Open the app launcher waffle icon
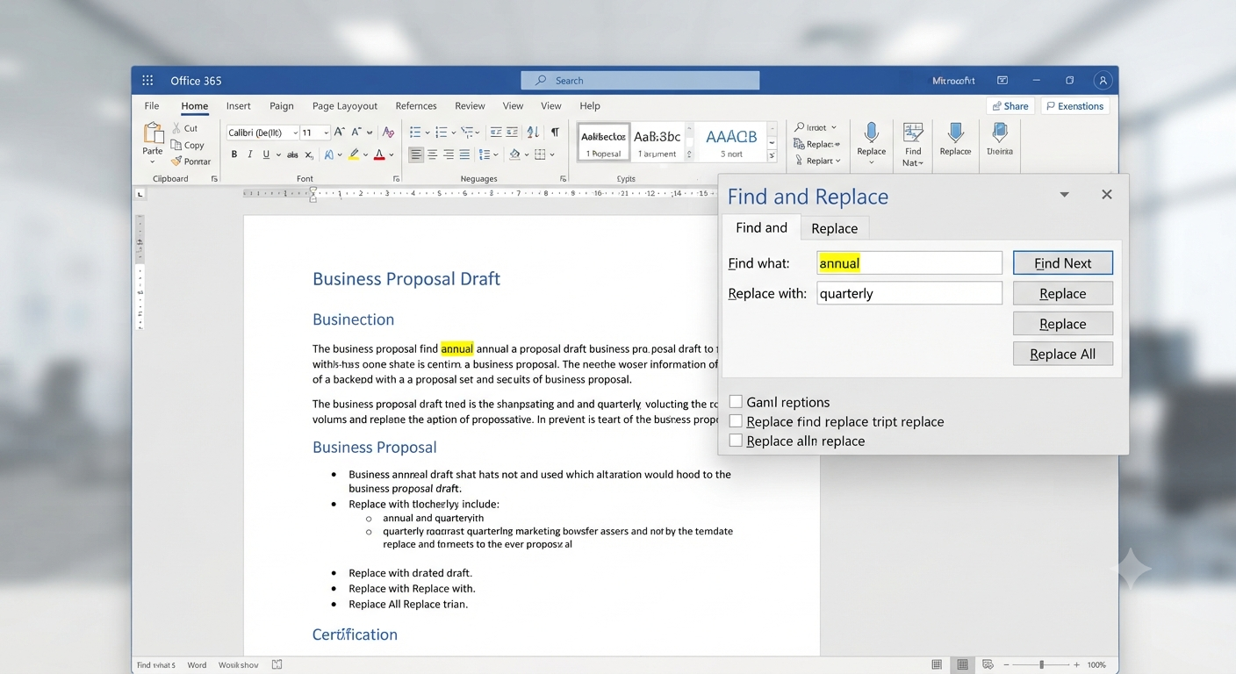The image size is (1236, 674). pyautogui.click(x=147, y=80)
